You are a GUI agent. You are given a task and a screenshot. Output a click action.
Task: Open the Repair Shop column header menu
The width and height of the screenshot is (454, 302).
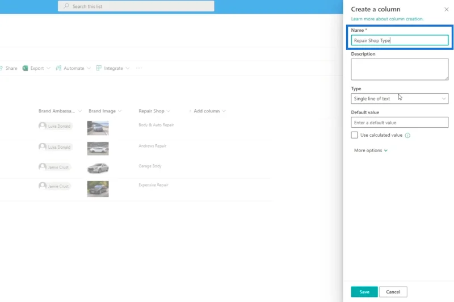click(x=154, y=111)
